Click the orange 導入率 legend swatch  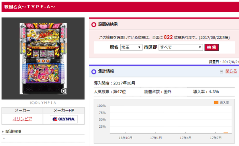216,103
